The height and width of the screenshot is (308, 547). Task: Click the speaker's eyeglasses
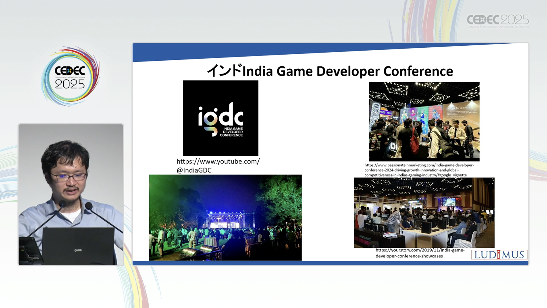tap(68, 177)
